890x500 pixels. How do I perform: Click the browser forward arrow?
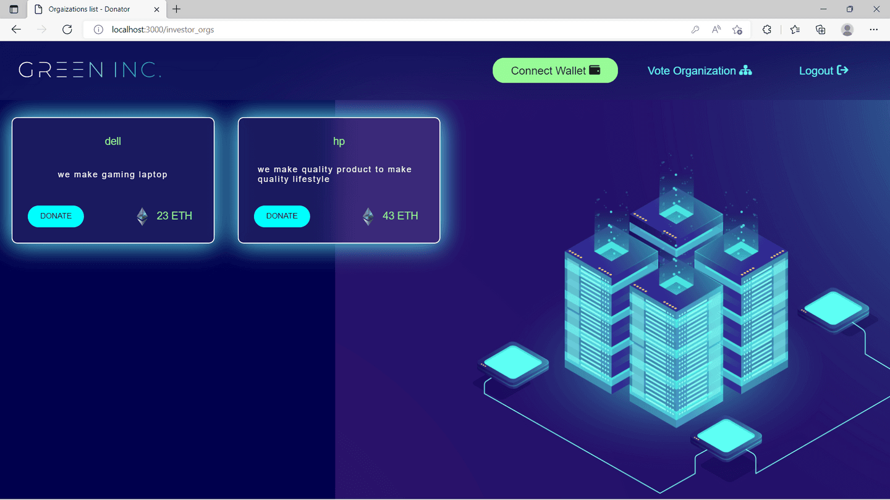(41, 29)
